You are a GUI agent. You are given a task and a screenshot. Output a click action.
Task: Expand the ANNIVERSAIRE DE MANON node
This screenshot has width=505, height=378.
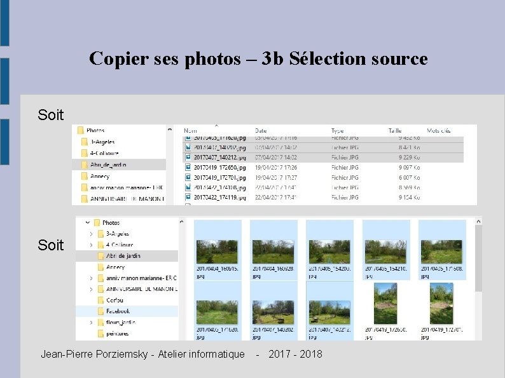(91, 289)
